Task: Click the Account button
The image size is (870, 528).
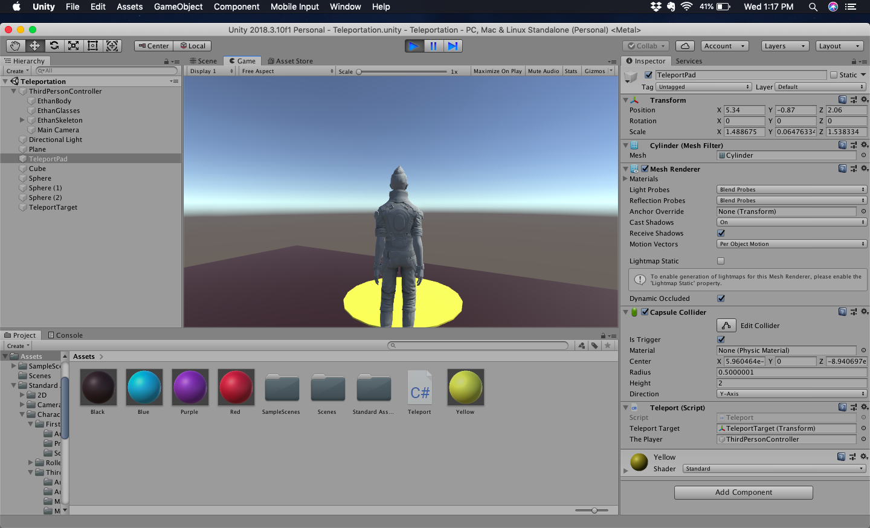Action: [x=724, y=46]
